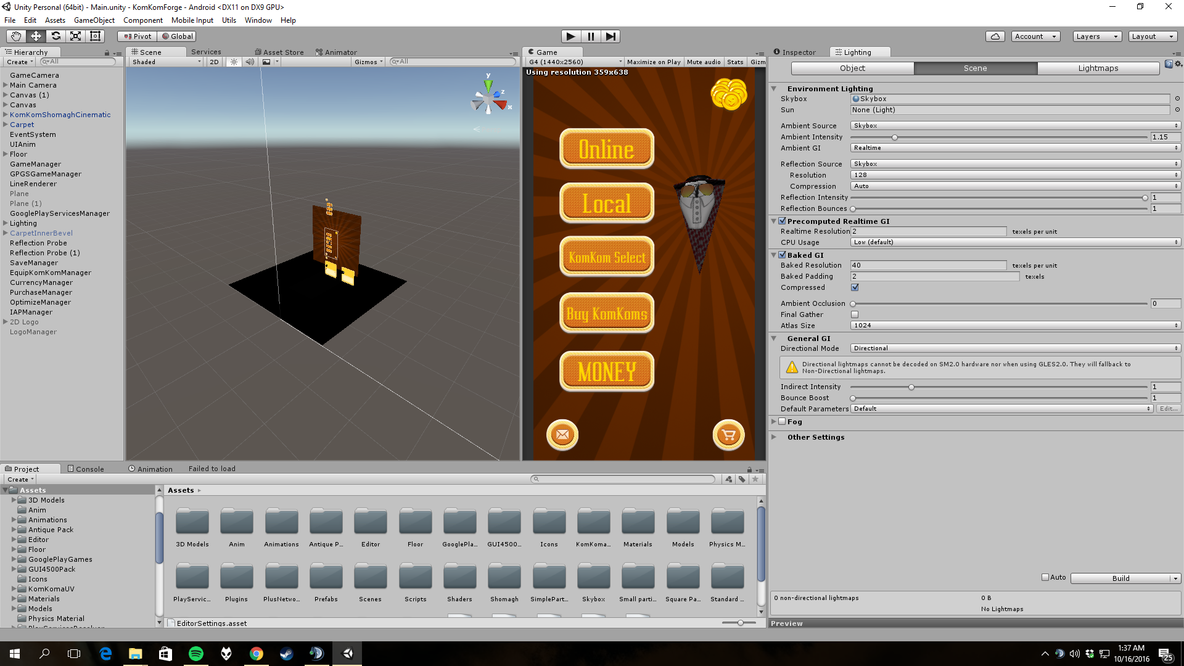The image size is (1184, 666).
Task: Open Ambient GI dropdown
Action: coord(1016,148)
